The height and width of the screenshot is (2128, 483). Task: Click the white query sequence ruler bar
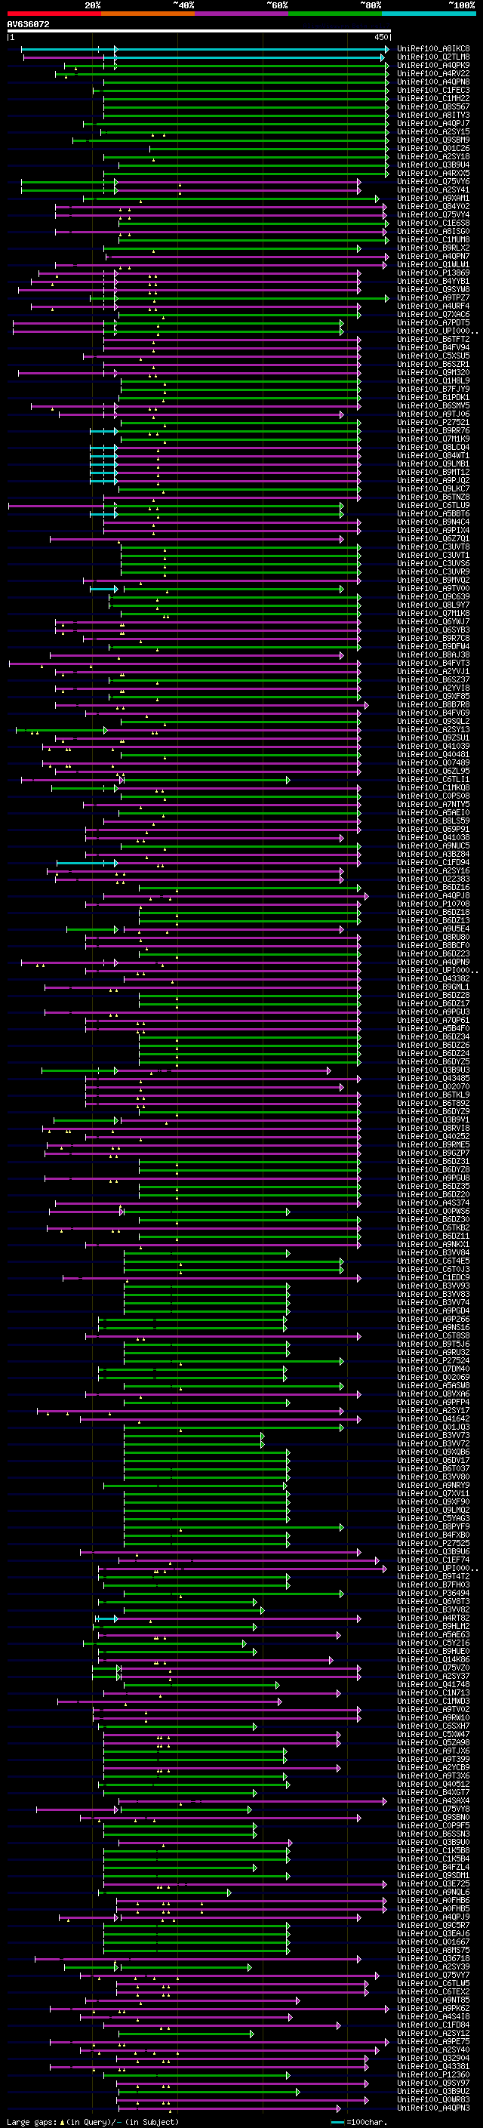(x=199, y=32)
